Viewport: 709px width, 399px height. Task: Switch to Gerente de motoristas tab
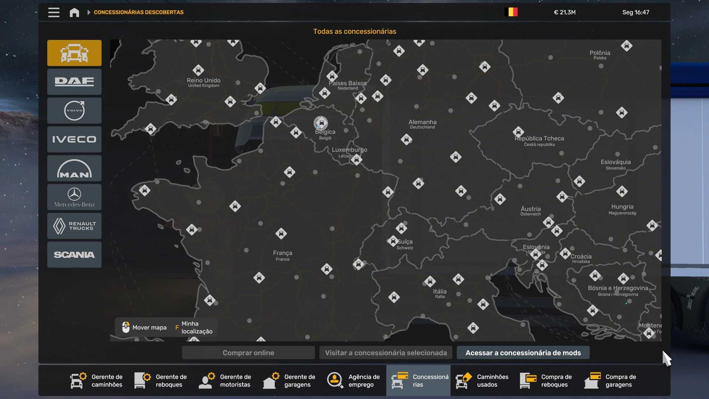click(225, 381)
